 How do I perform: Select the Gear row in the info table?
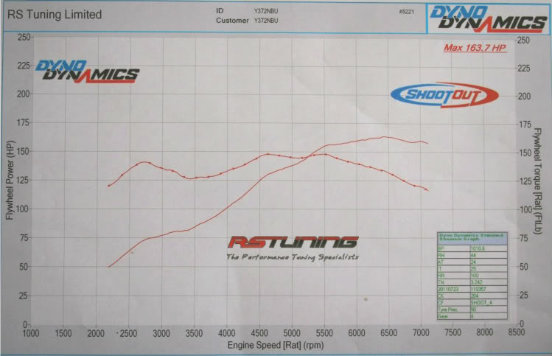470,315
